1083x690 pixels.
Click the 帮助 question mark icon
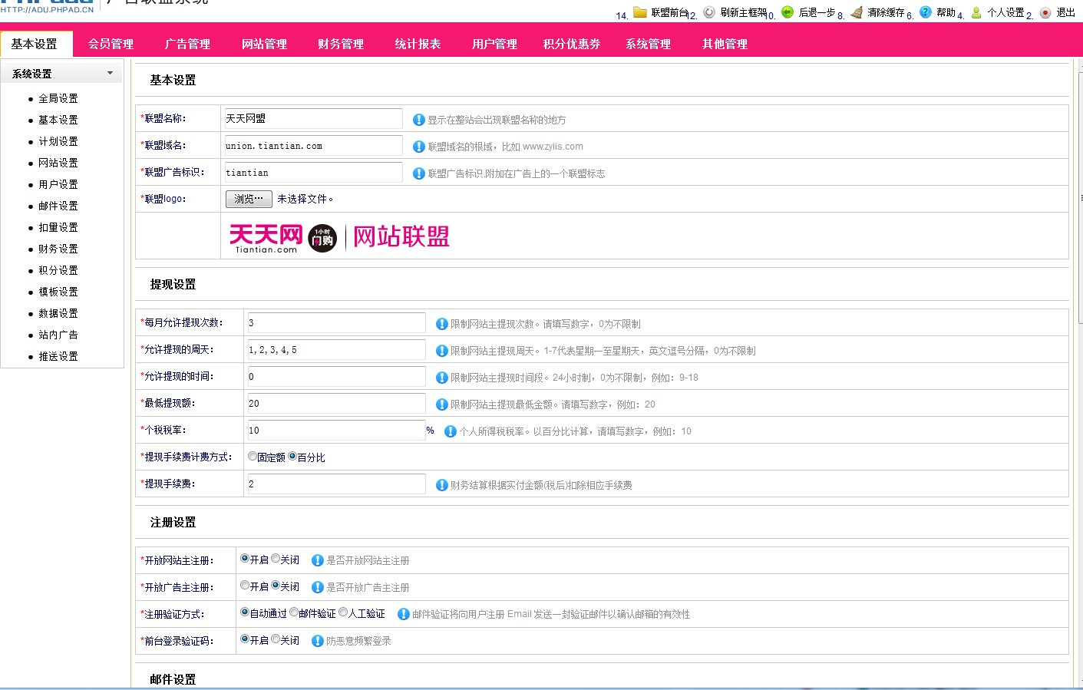(x=926, y=12)
